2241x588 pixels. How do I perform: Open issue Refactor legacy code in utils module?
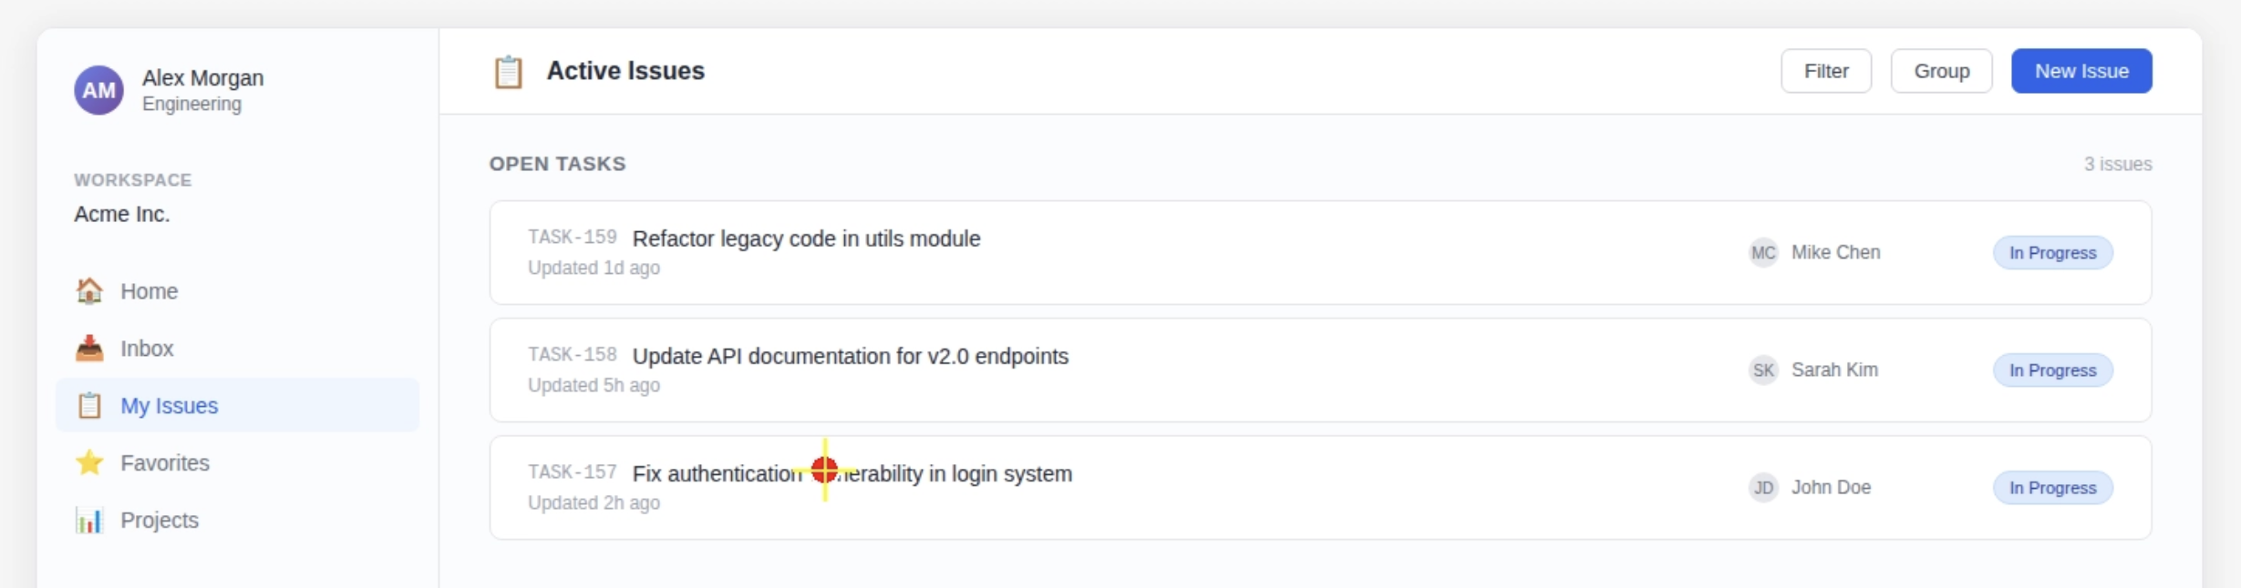pyautogui.click(x=806, y=238)
